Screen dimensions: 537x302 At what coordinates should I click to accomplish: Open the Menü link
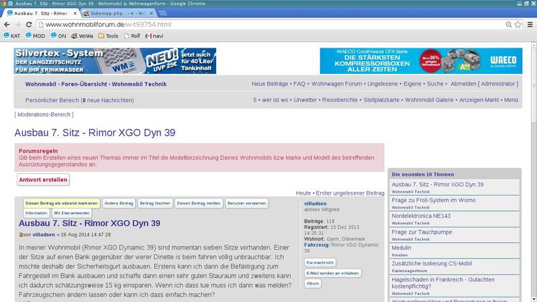coord(511,100)
